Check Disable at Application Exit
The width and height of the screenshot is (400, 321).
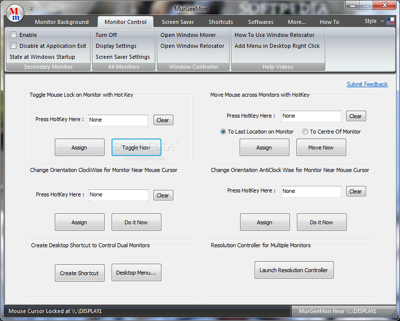click(x=13, y=46)
